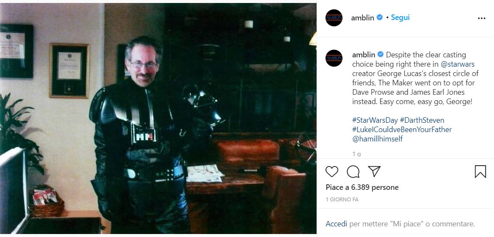The height and width of the screenshot is (237, 494).
Task: Click the verified badge in the caption
Action: [x=381, y=55]
